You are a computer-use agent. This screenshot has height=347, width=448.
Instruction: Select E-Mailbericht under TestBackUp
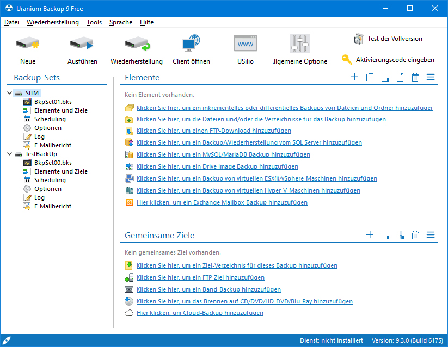[x=53, y=206]
